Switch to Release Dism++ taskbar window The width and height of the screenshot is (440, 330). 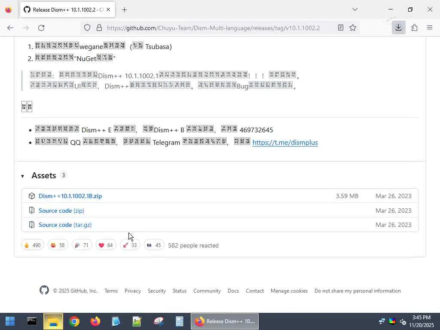click(225, 321)
